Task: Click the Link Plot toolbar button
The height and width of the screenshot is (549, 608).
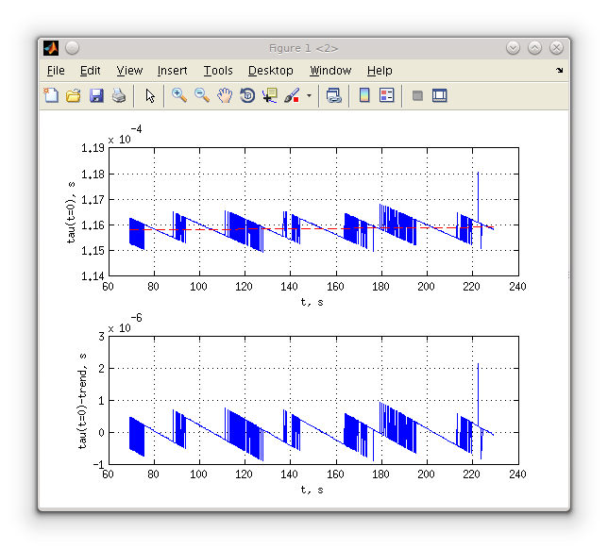Action: [x=333, y=95]
